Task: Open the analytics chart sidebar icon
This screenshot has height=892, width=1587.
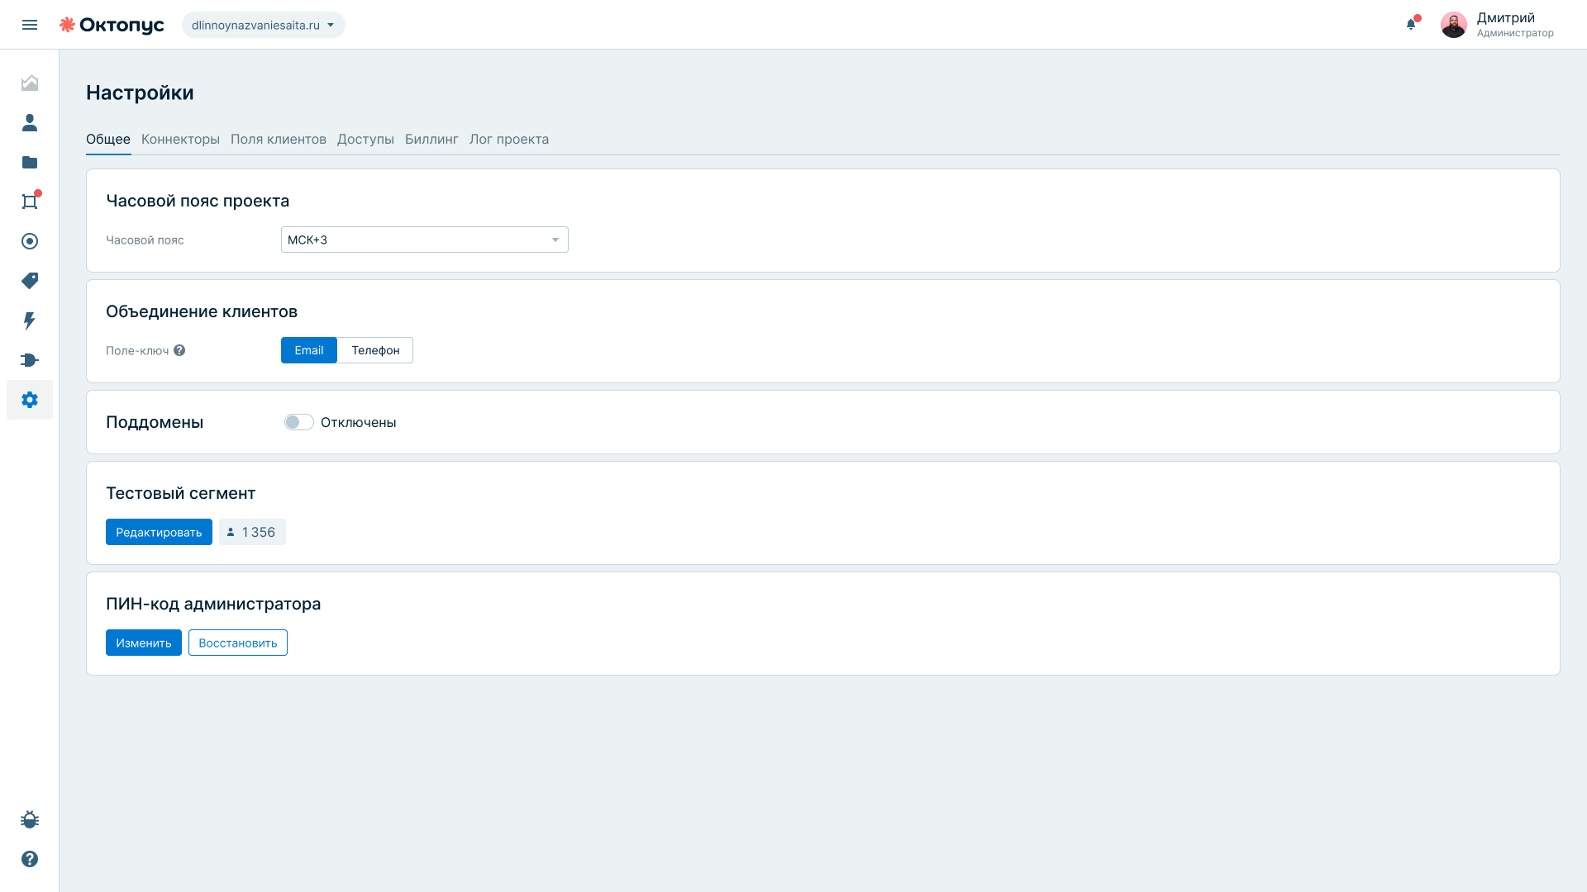Action: [30, 83]
